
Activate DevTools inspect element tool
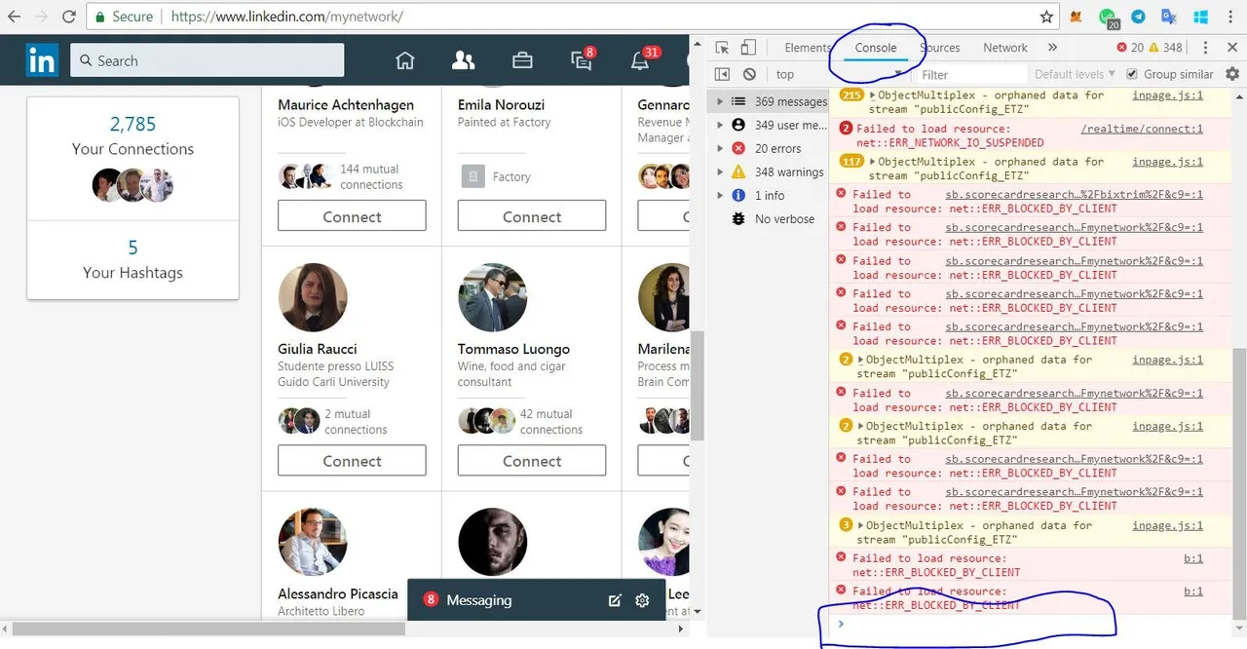pos(722,48)
